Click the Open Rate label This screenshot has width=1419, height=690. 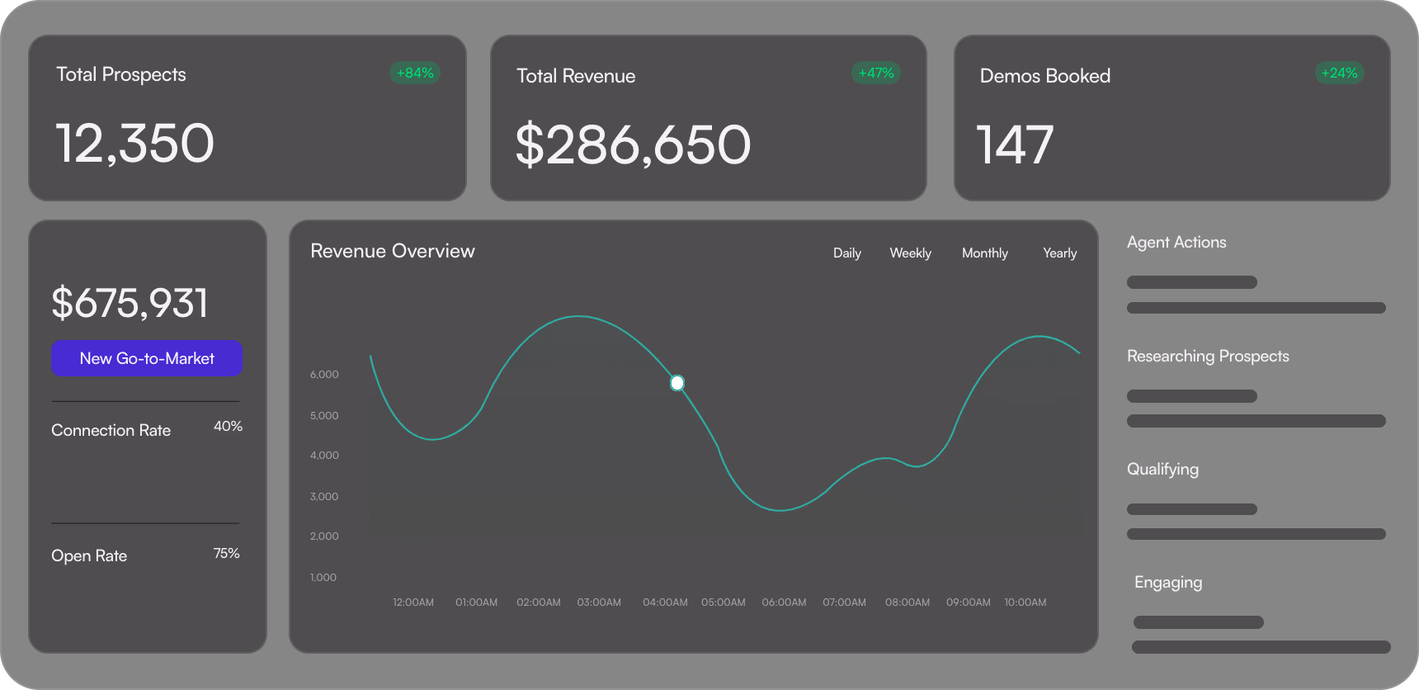tap(89, 555)
